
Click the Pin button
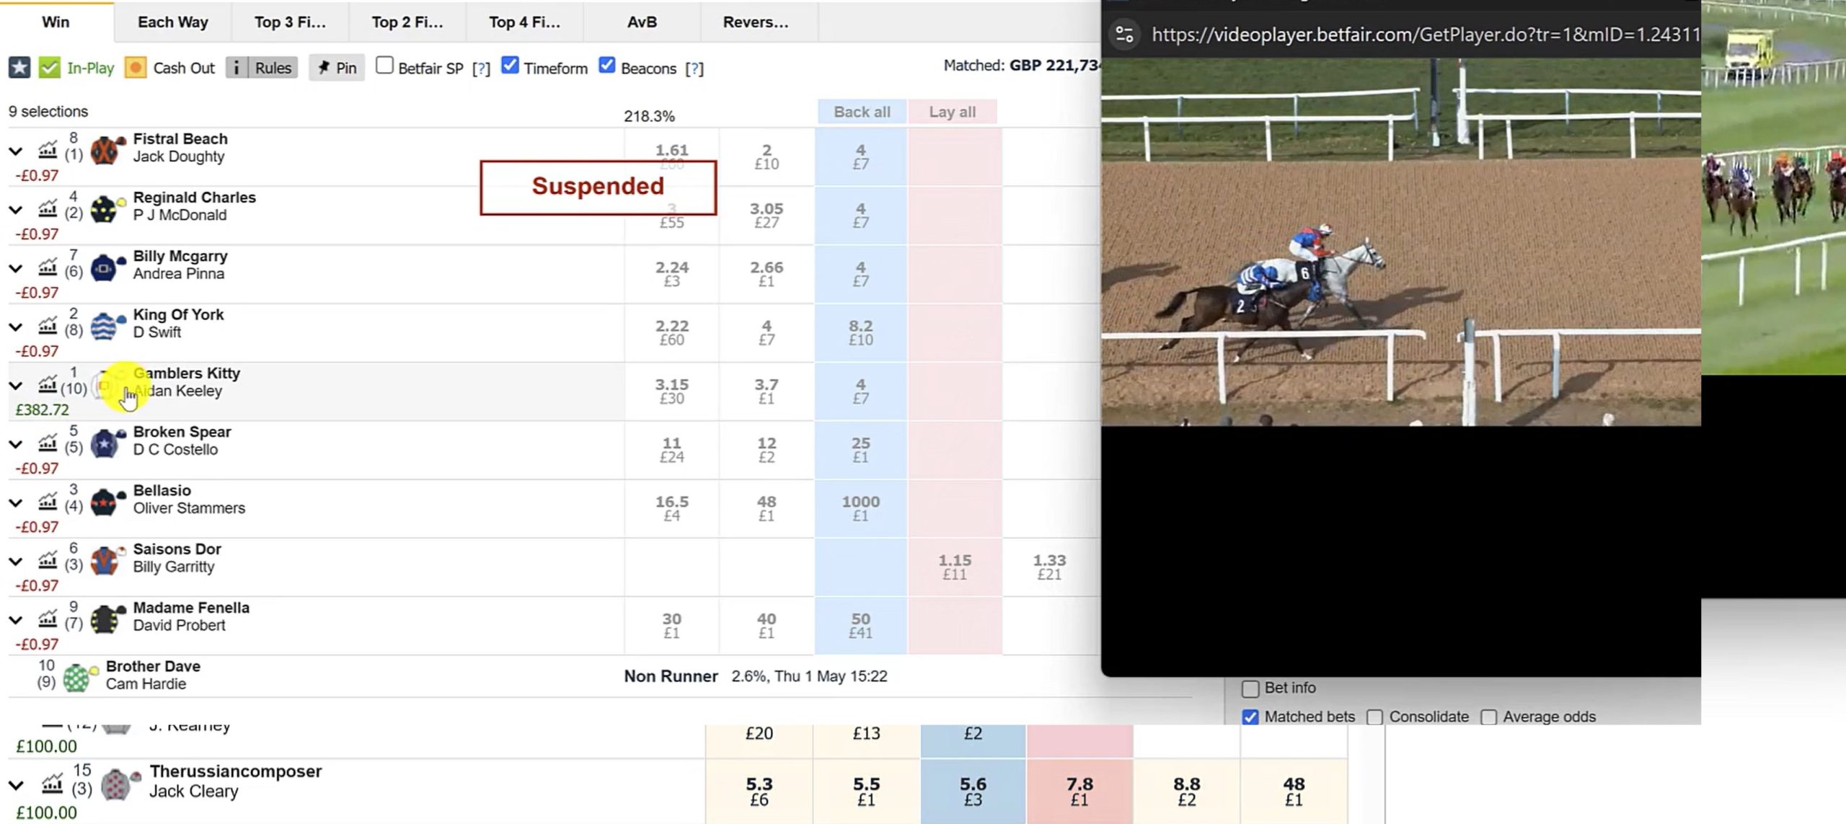pyautogui.click(x=337, y=68)
